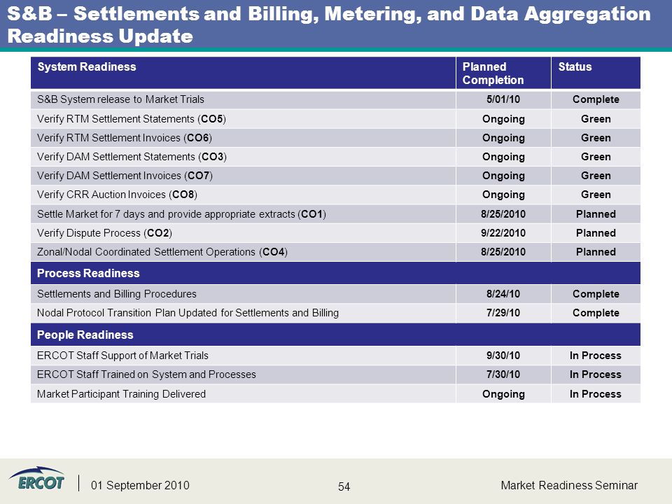Click the '01 September 2010' footer date
Viewport: 672px width, 504px height.
click(x=140, y=485)
